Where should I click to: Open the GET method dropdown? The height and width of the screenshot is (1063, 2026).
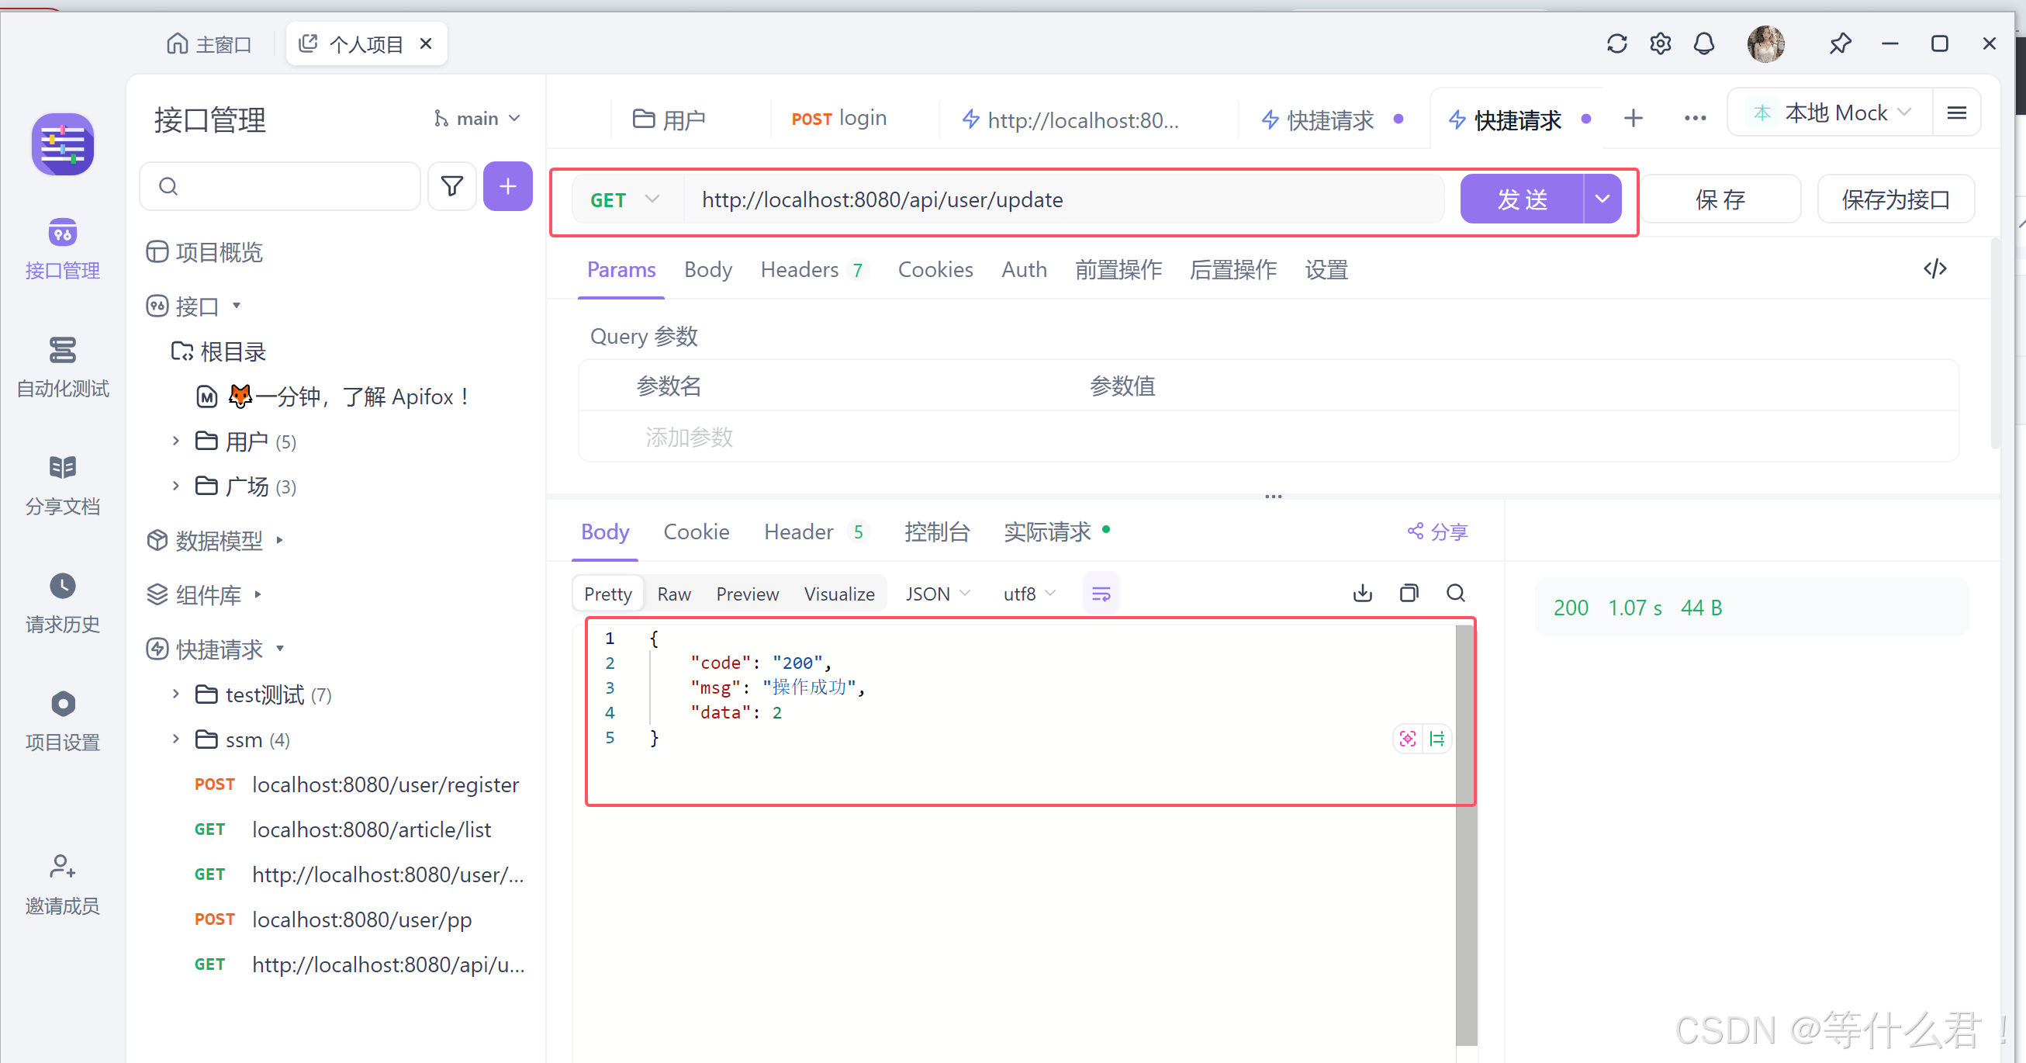click(624, 200)
